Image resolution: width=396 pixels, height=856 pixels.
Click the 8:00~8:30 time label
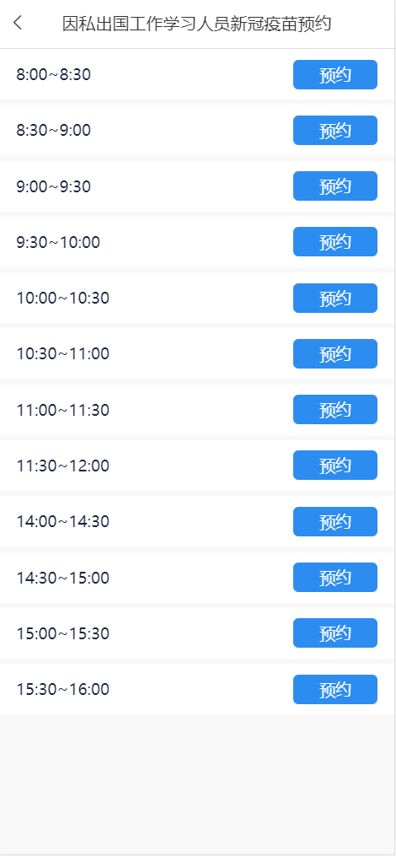[x=53, y=75]
